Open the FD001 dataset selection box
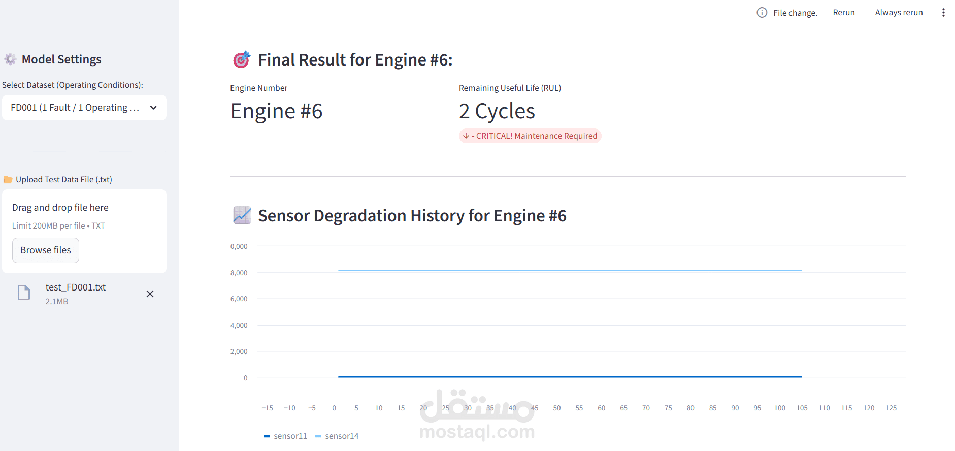This screenshot has width=955, height=451. pyautogui.click(x=75, y=108)
